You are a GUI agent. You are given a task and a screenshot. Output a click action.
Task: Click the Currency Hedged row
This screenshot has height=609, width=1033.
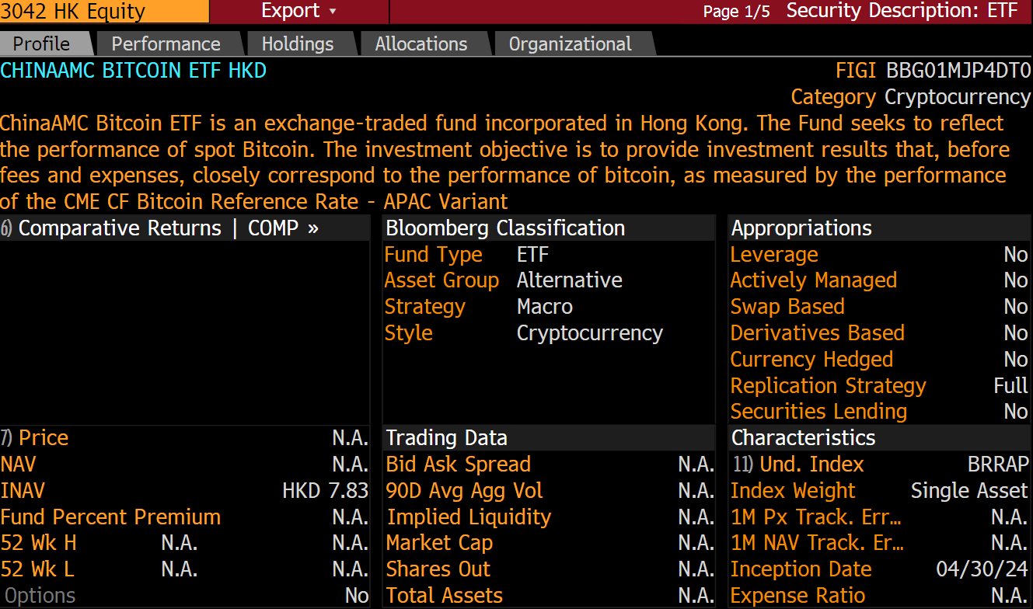(880, 360)
